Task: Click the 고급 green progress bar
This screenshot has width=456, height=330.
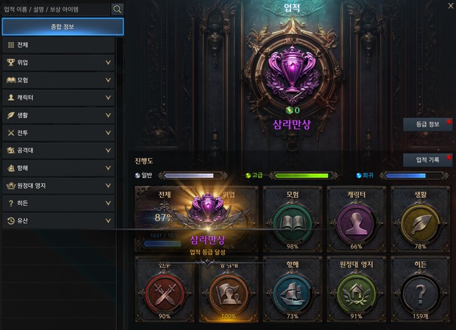Action: (302, 176)
